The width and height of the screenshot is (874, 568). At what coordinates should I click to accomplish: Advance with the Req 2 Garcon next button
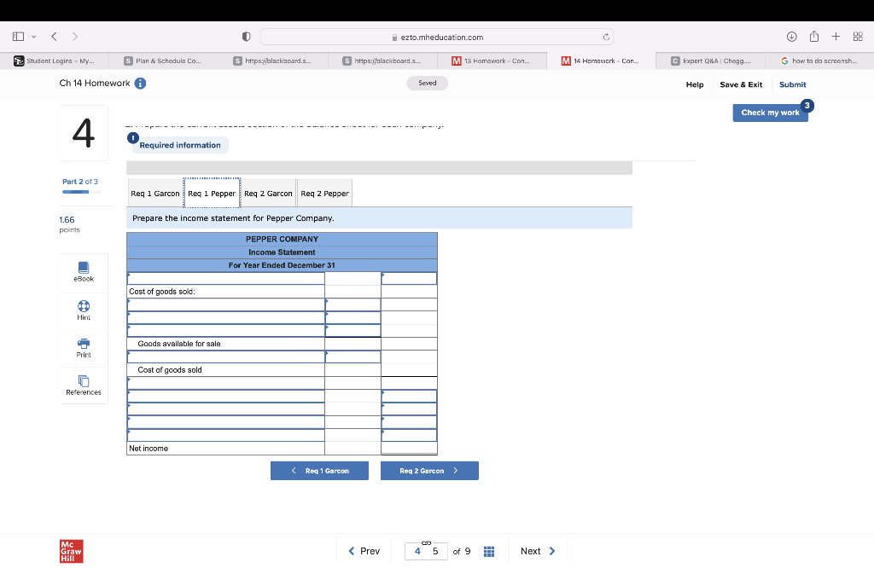(x=429, y=471)
